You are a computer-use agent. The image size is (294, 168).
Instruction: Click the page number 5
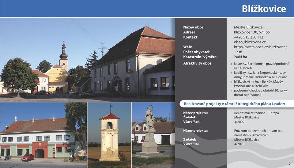tap(290, 163)
